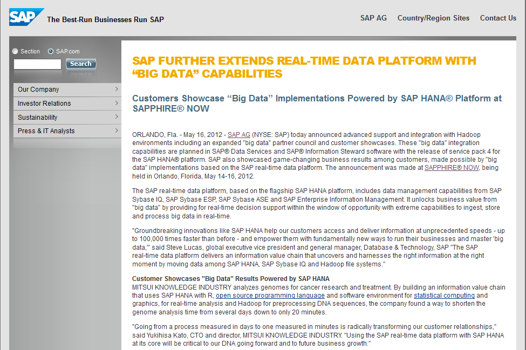The image size is (526, 350).
Task: Go to the SAP AG header link
Action: (x=373, y=18)
